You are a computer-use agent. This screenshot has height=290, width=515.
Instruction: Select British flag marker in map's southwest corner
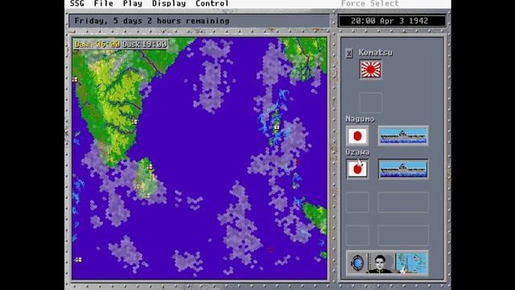pyautogui.click(x=79, y=259)
